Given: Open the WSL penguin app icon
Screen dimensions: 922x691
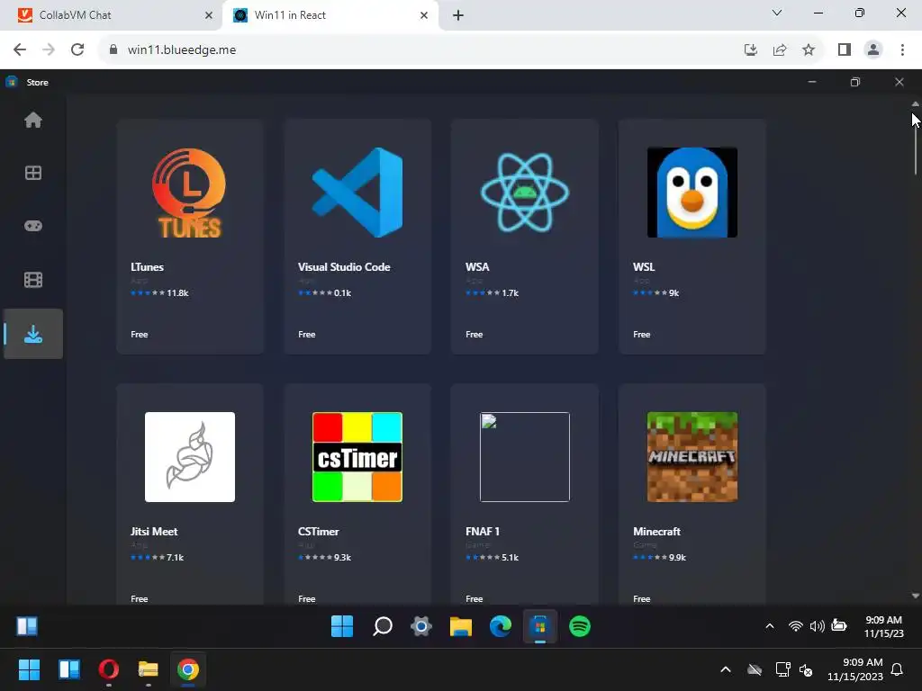Looking at the screenshot, I should [692, 193].
